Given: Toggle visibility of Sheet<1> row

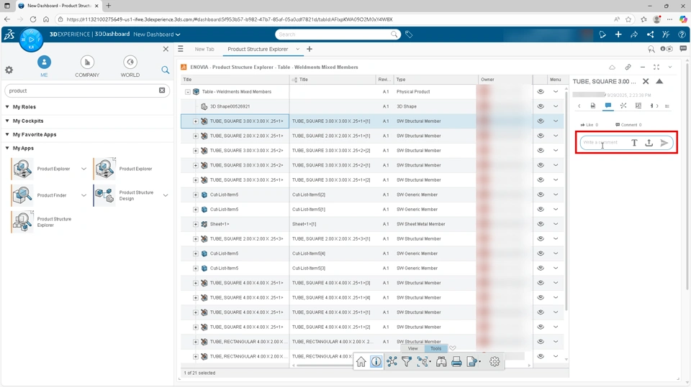Looking at the screenshot, I should (x=541, y=224).
